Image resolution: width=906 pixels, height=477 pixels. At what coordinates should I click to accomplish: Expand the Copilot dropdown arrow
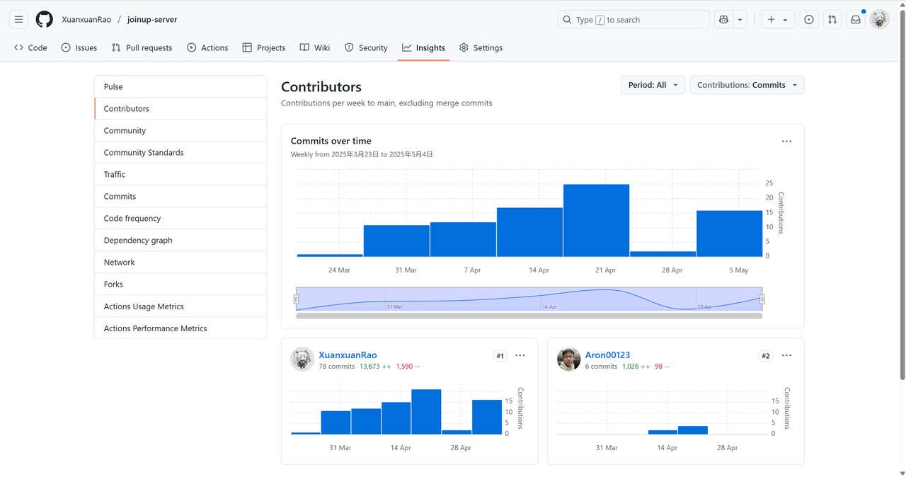coord(740,20)
